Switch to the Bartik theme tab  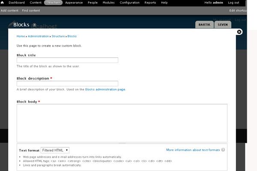coord(204,25)
